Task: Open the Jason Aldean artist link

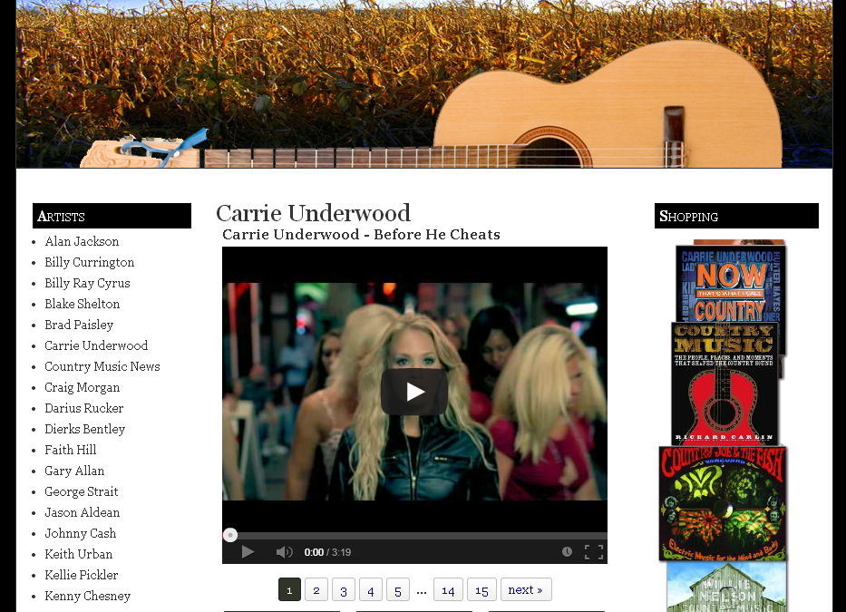Action: tap(82, 512)
